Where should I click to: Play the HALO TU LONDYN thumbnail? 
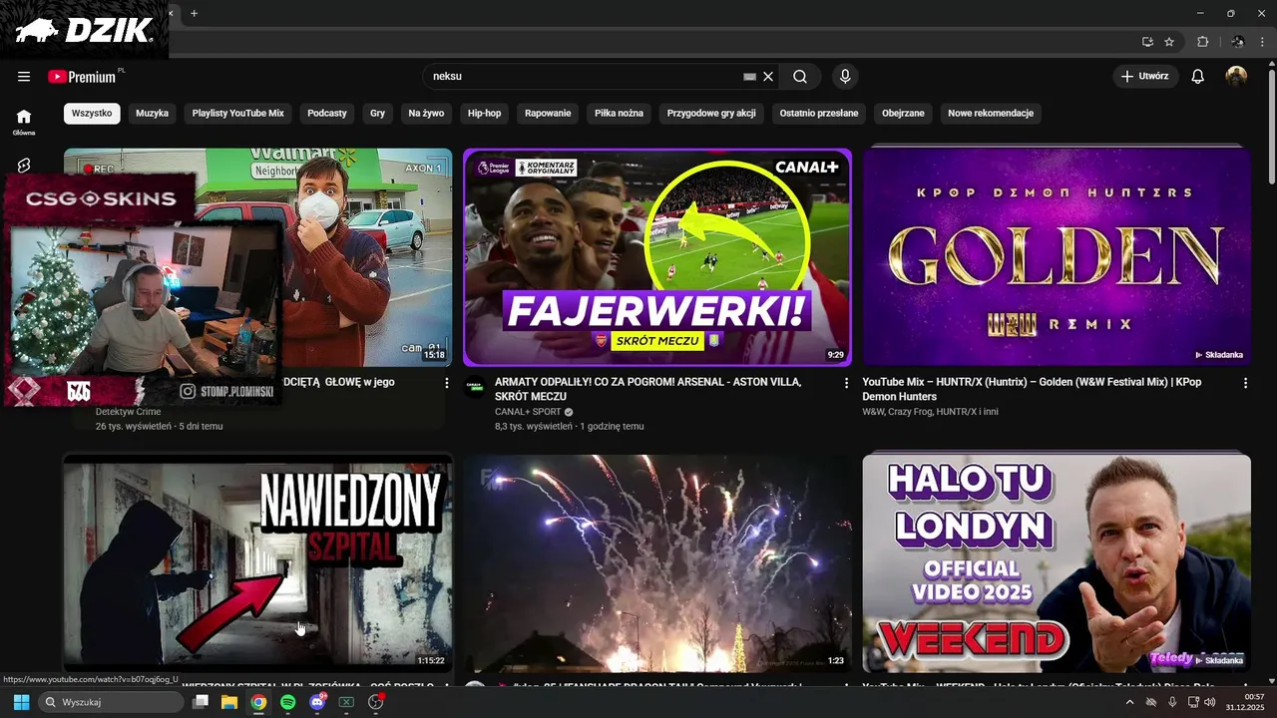pos(1057,564)
